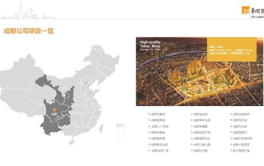264x166 pixels.
Task: Open the 成都公园九里 project entry
Action: [201, 144]
